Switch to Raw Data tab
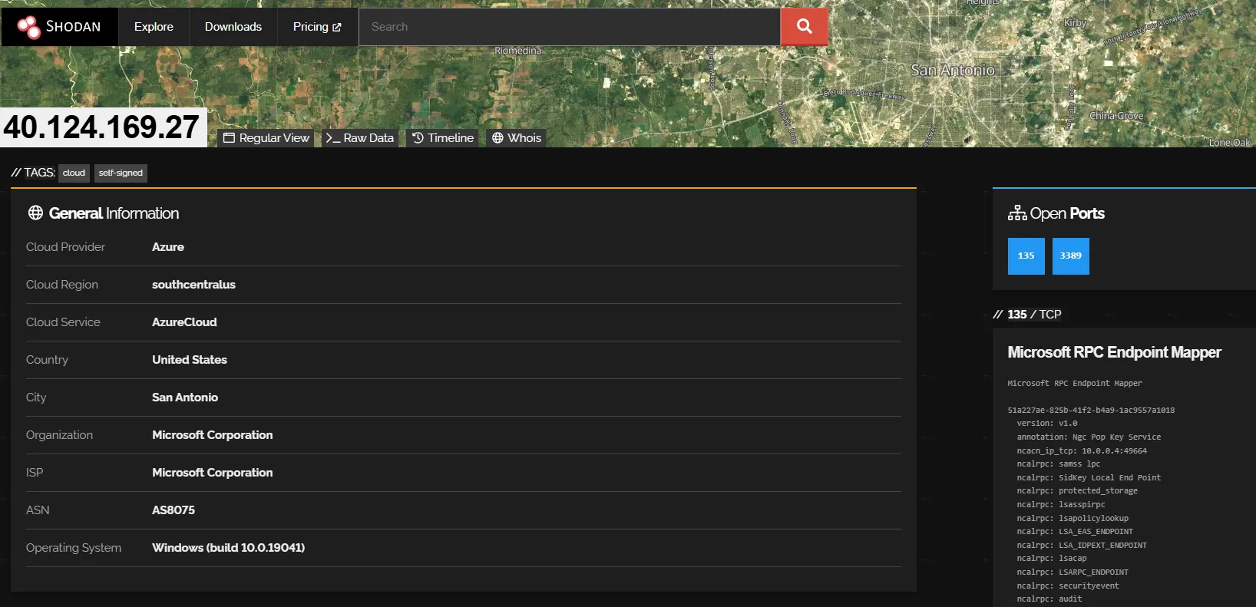Screen dimensions: 1256x607 (359, 138)
